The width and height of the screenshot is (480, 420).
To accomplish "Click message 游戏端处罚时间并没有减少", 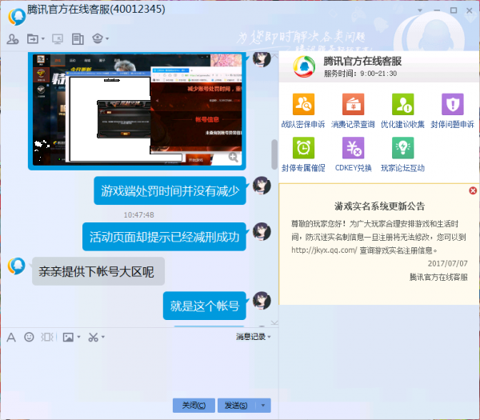I will tap(170, 190).
